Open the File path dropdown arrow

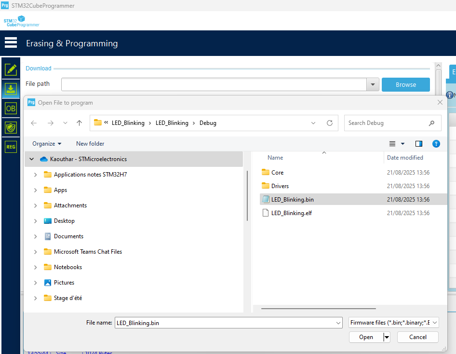coord(373,85)
